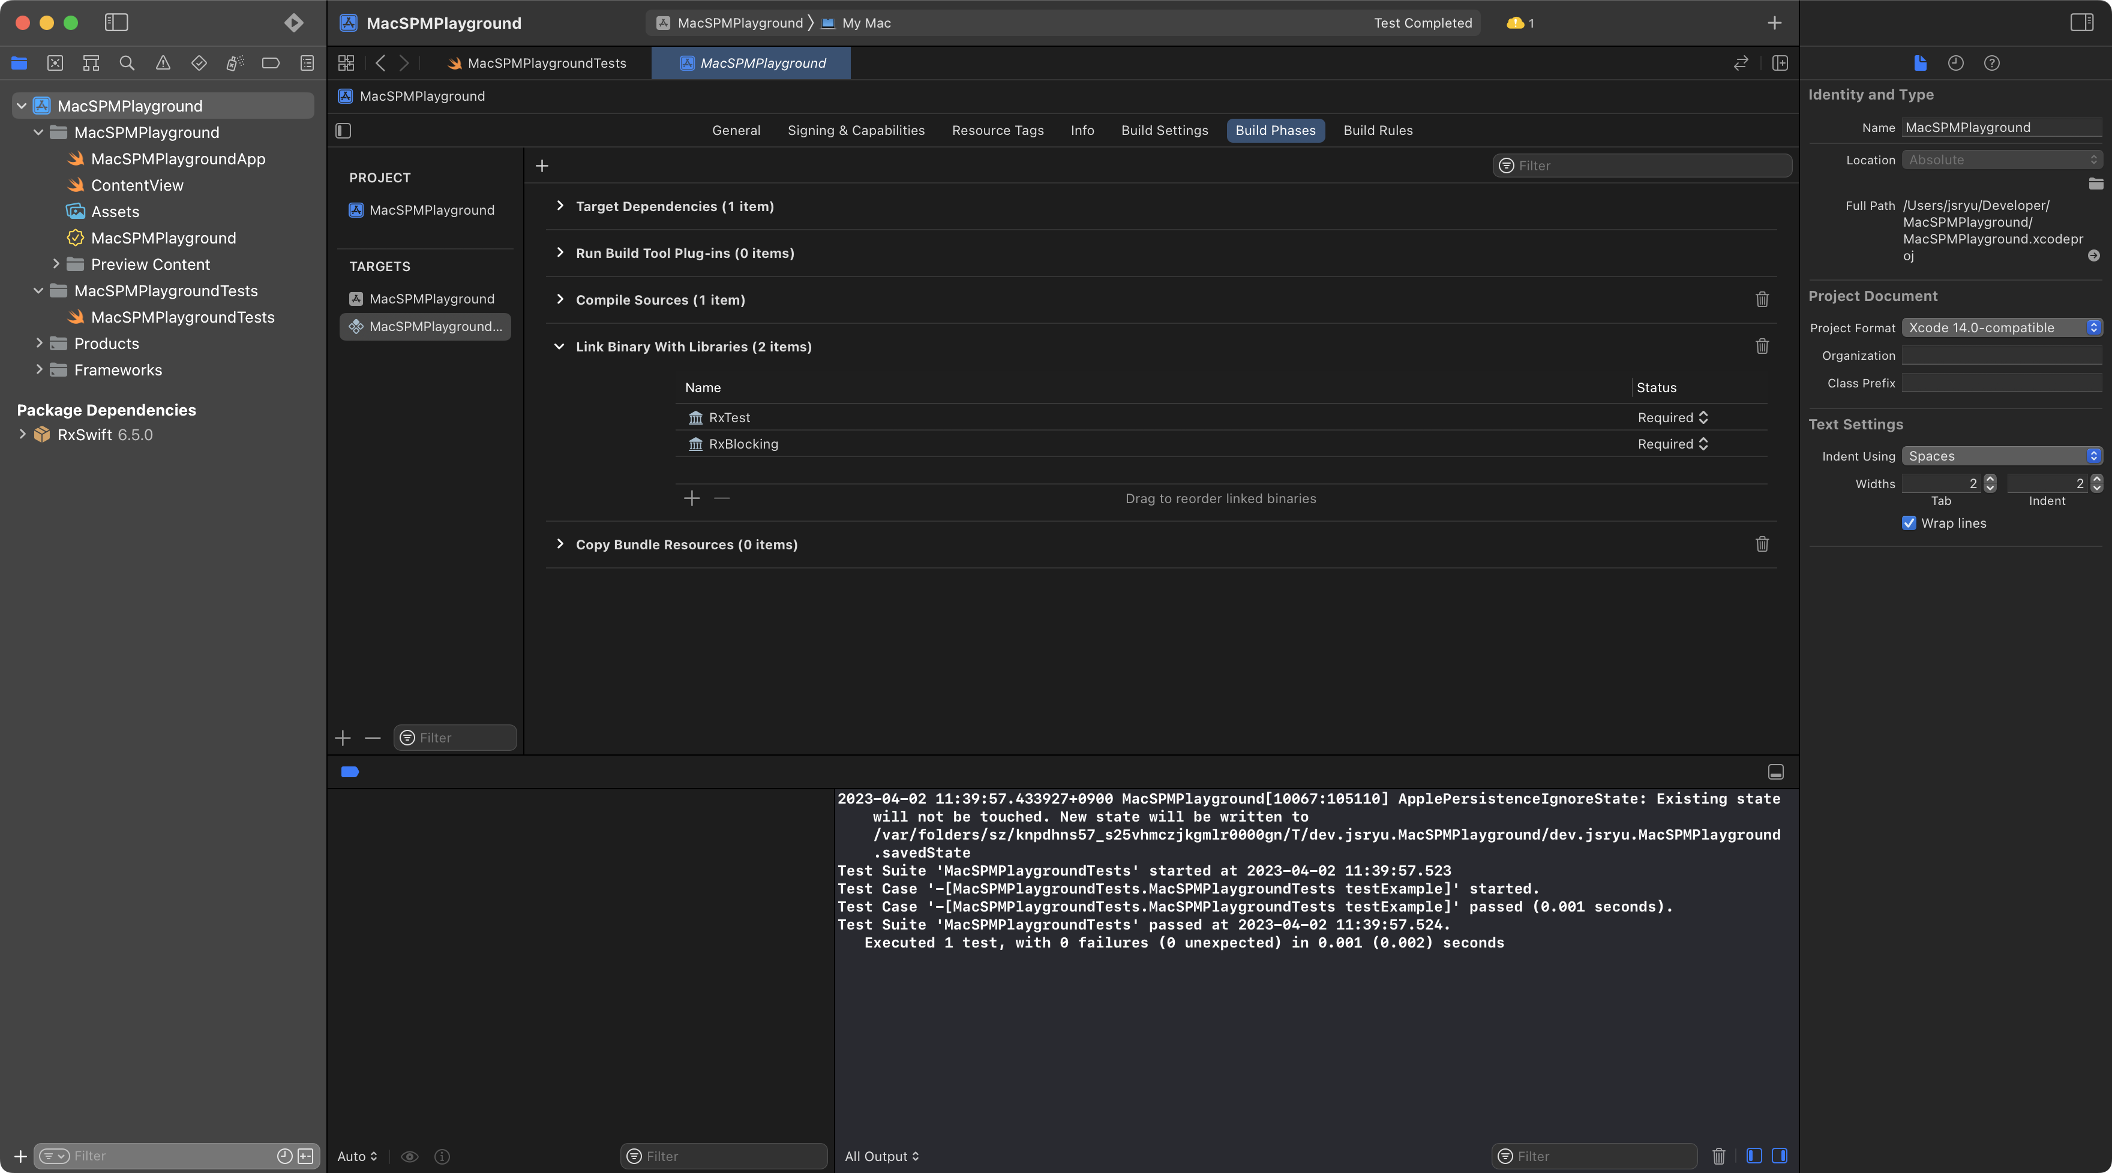2112x1173 pixels.
Task: Delete the Link Binary With Libraries phase
Action: point(1762,346)
